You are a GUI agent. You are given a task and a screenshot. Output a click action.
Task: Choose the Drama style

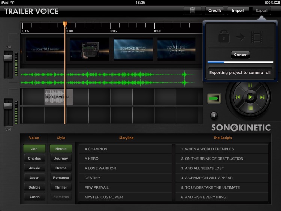(61, 168)
